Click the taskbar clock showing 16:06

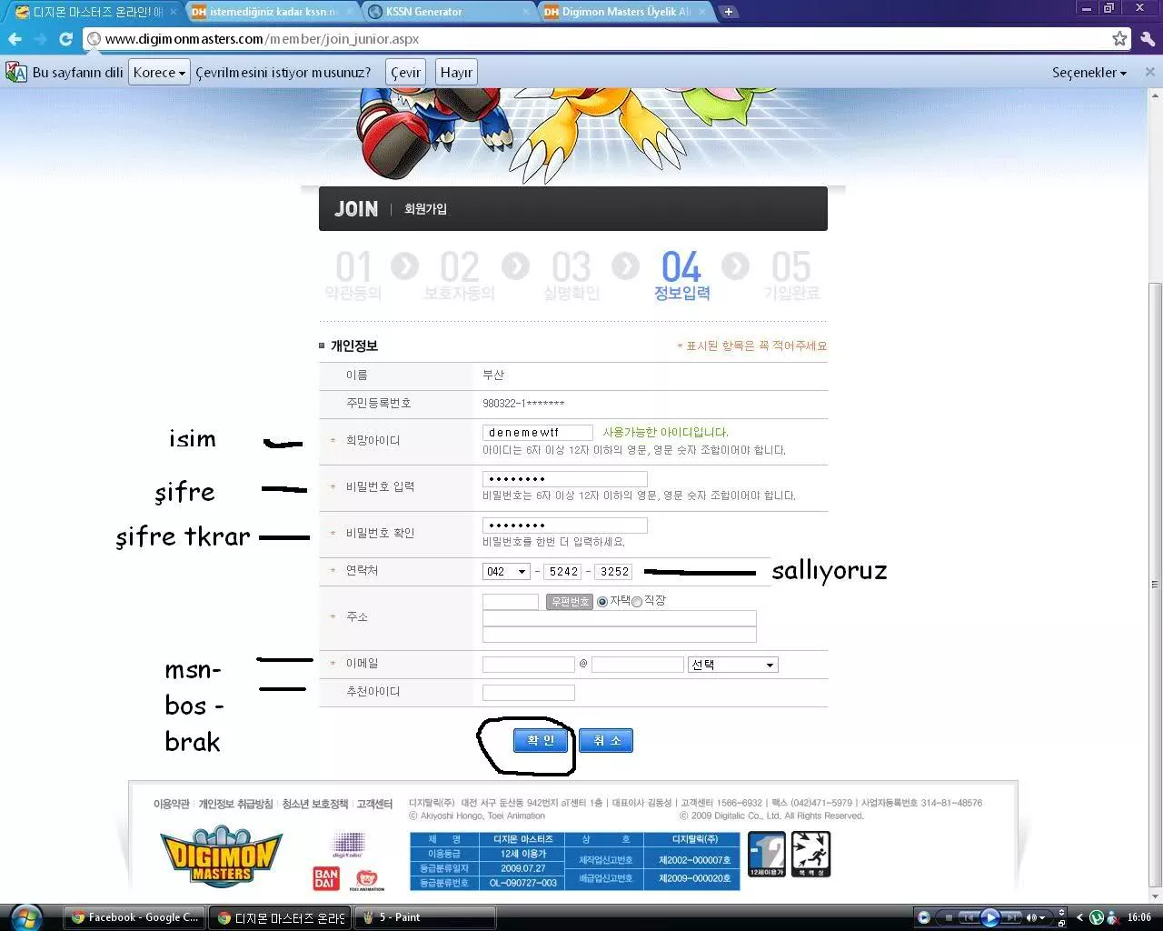click(x=1138, y=917)
